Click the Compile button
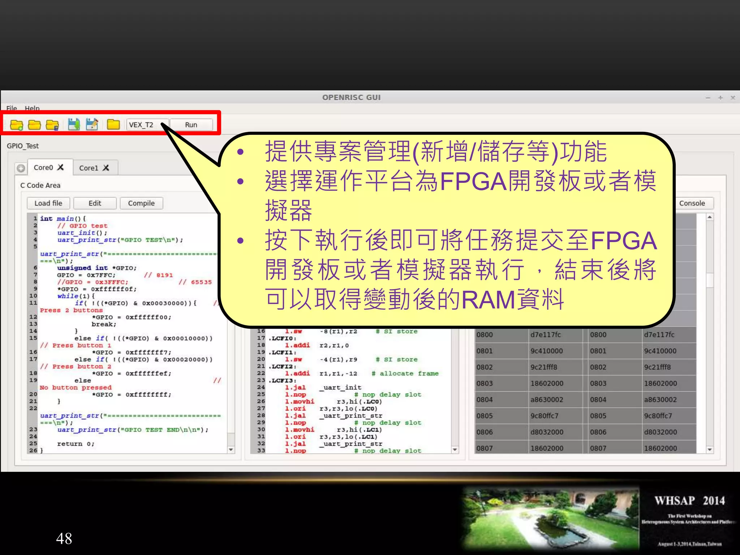Image resolution: width=740 pixels, height=555 pixels. pyautogui.click(x=141, y=203)
